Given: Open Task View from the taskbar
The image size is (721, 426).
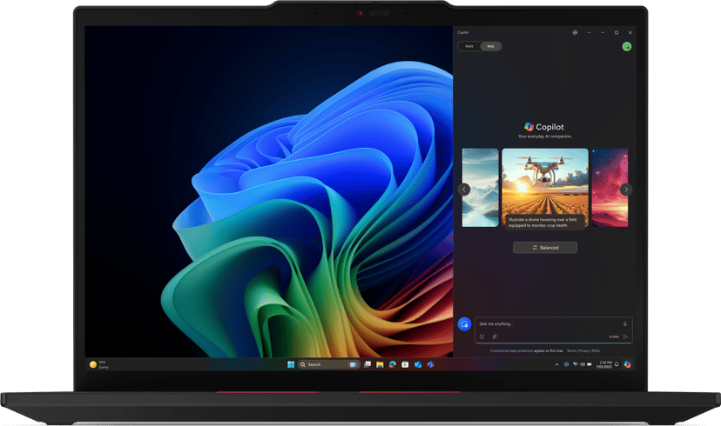Looking at the screenshot, I should (x=367, y=364).
